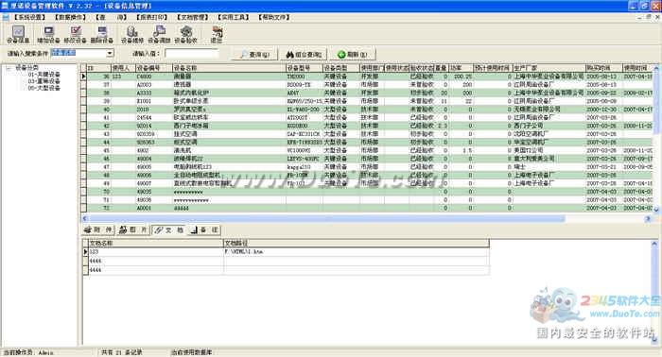Click the 设备验收 acceptance icon
The height and width of the screenshot is (357, 662).
click(185, 34)
